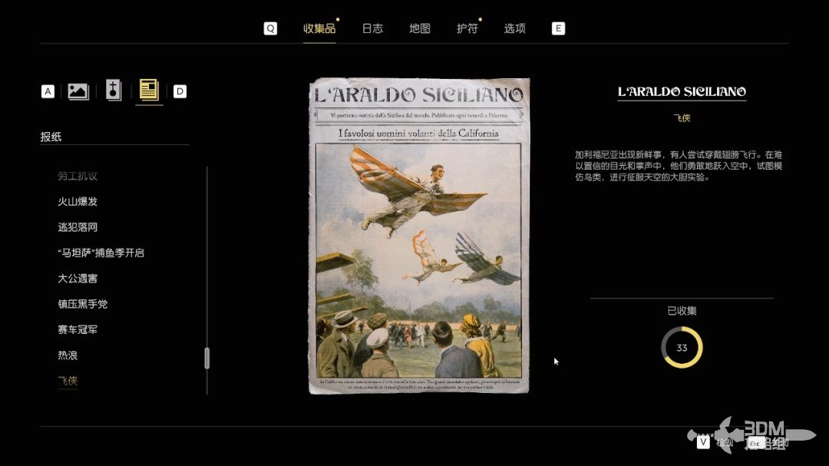
Task: Select the cross charm category icon
Action: (113, 91)
